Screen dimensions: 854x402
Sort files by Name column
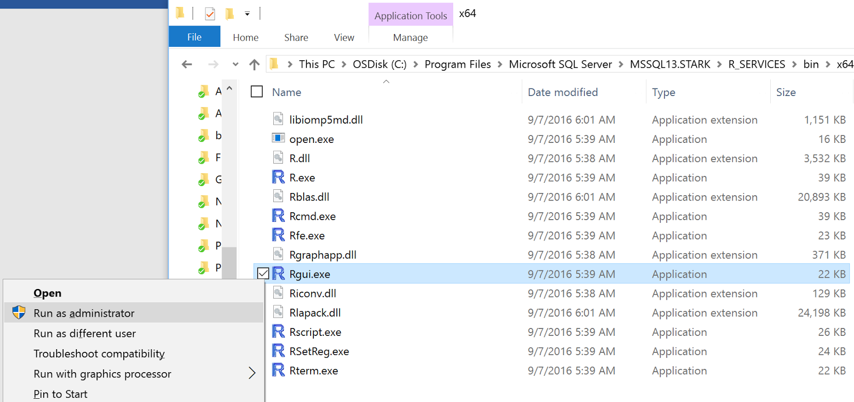[x=287, y=92]
